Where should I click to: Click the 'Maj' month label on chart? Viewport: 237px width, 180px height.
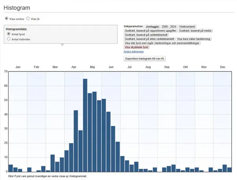[92, 67]
